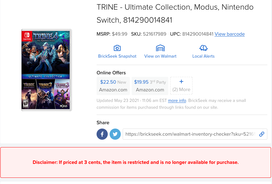
Task: Click the Trine Ultimate Collection cover image
Action: [47, 70]
